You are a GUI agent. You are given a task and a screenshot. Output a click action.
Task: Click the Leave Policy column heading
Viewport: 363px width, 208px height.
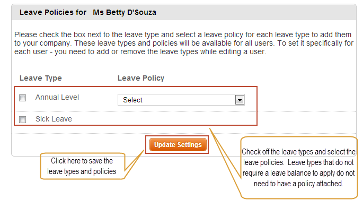[x=141, y=78]
